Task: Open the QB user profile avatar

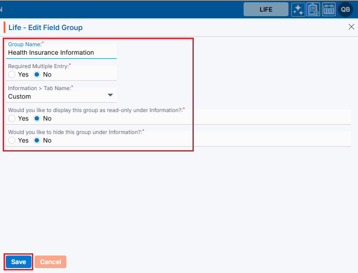Action: click(345, 9)
